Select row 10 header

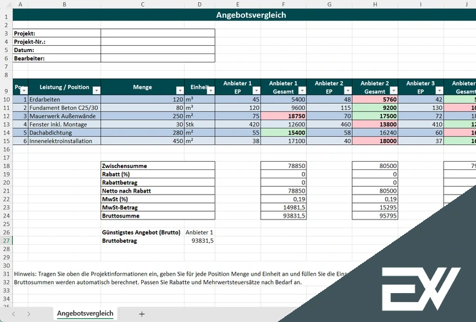tap(6, 99)
